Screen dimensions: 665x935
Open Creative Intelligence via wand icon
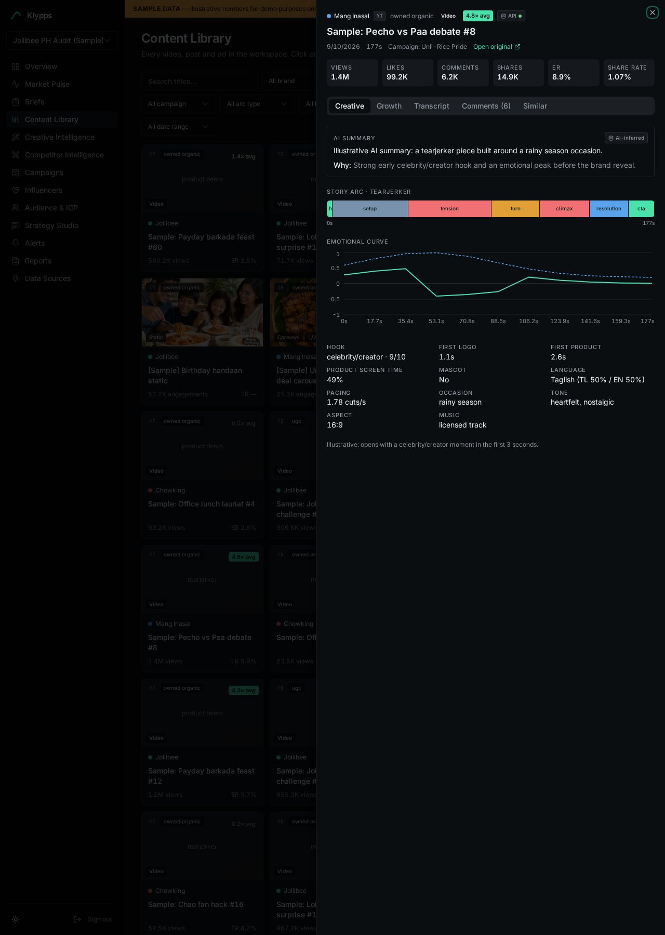pos(16,137)
